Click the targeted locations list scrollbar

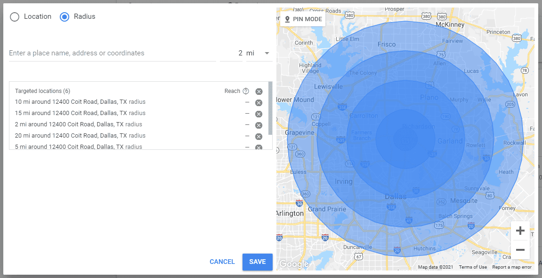pos(270,108)
